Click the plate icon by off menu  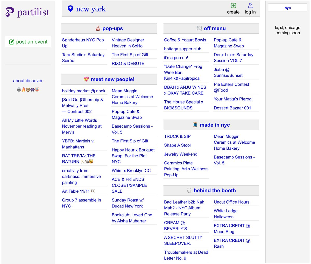199,28
